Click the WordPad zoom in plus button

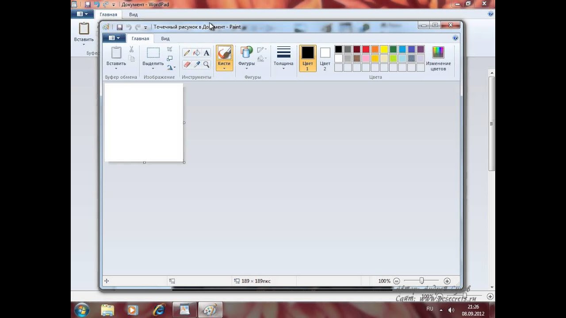pyautogui.click(x=490, y=296)
